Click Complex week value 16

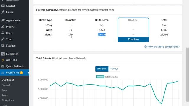click(70, 30)
